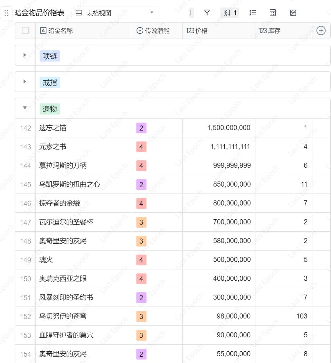Screen dimensions: 331x363
Task: Expand the 项链 group
Action: click(x=25, y=55)
